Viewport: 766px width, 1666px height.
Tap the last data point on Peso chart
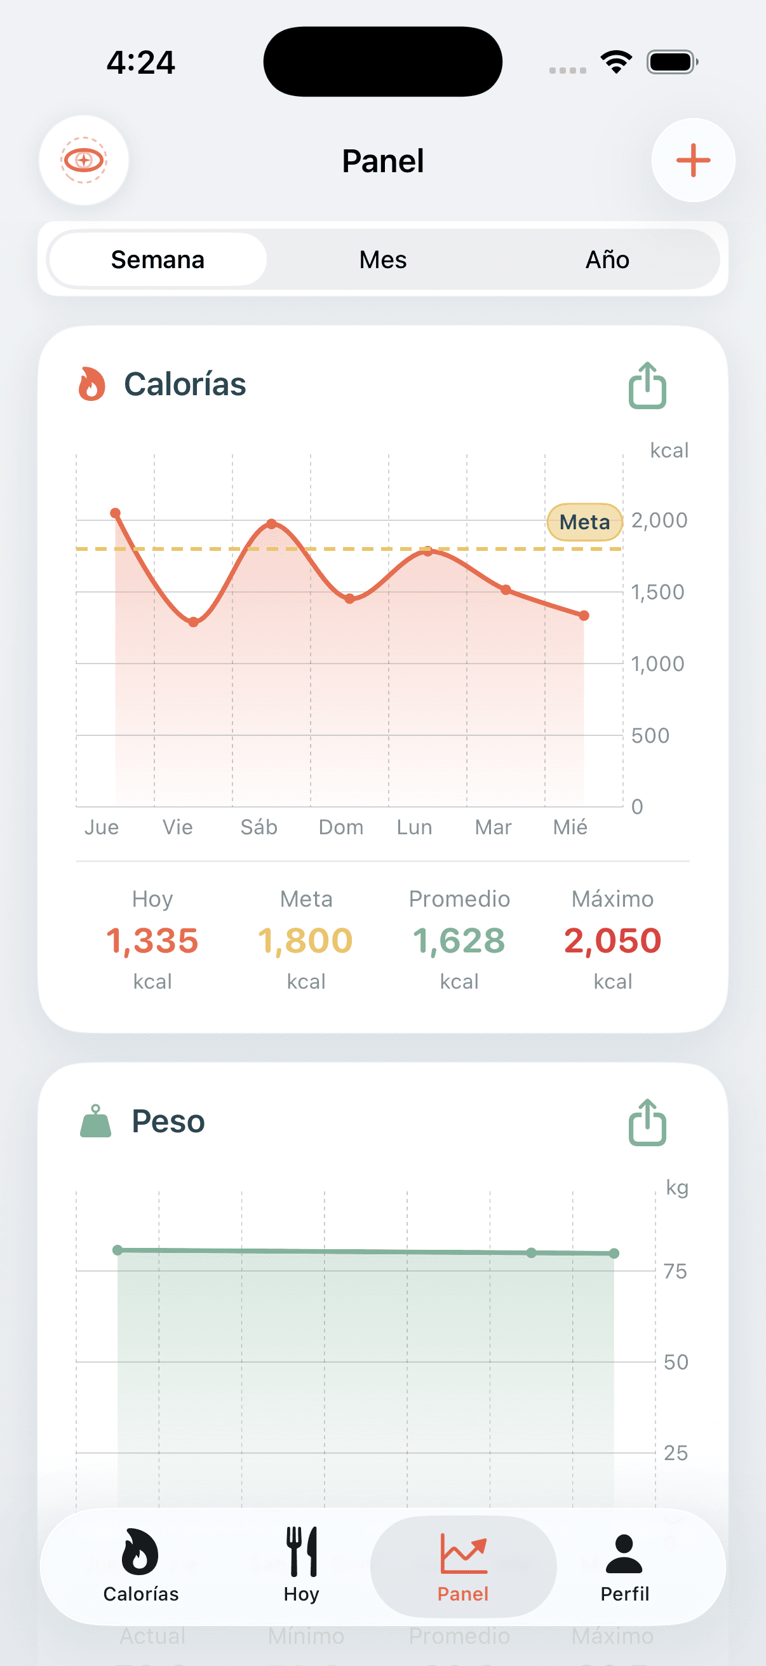[614, 1254]
